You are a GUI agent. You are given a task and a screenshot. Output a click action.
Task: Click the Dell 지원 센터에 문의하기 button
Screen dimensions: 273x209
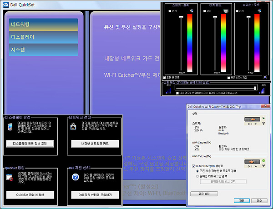click(95, 195)
